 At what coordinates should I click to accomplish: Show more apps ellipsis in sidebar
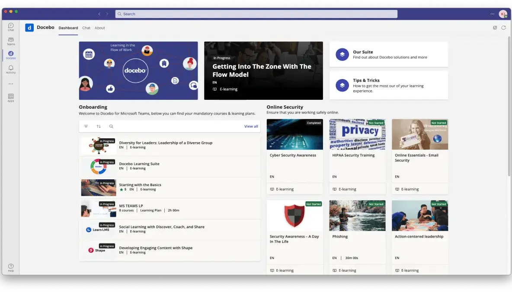click(x=11, y=84)
